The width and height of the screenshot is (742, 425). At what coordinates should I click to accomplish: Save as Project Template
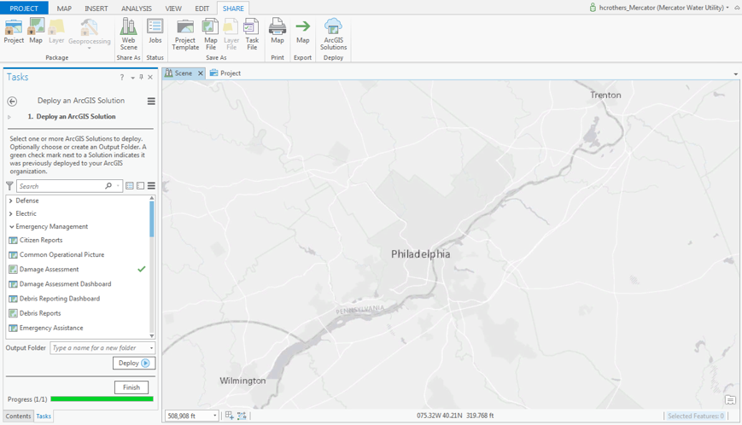[x=185, y=34]
